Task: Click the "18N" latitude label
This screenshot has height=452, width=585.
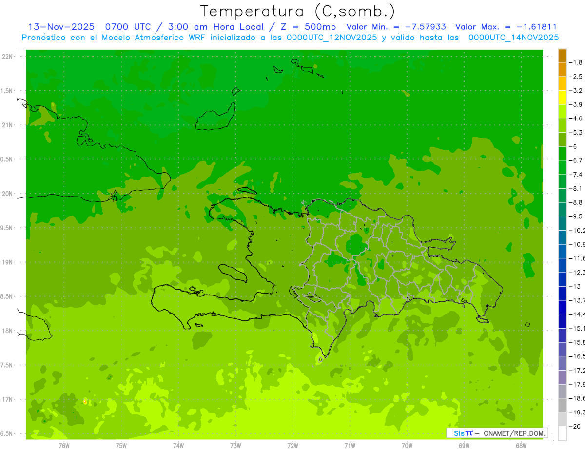Action: click(8, 331)
